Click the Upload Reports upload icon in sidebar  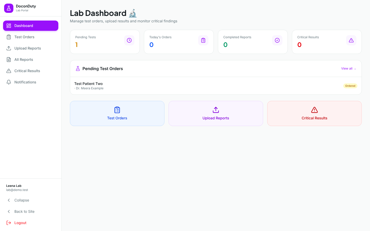9,48
